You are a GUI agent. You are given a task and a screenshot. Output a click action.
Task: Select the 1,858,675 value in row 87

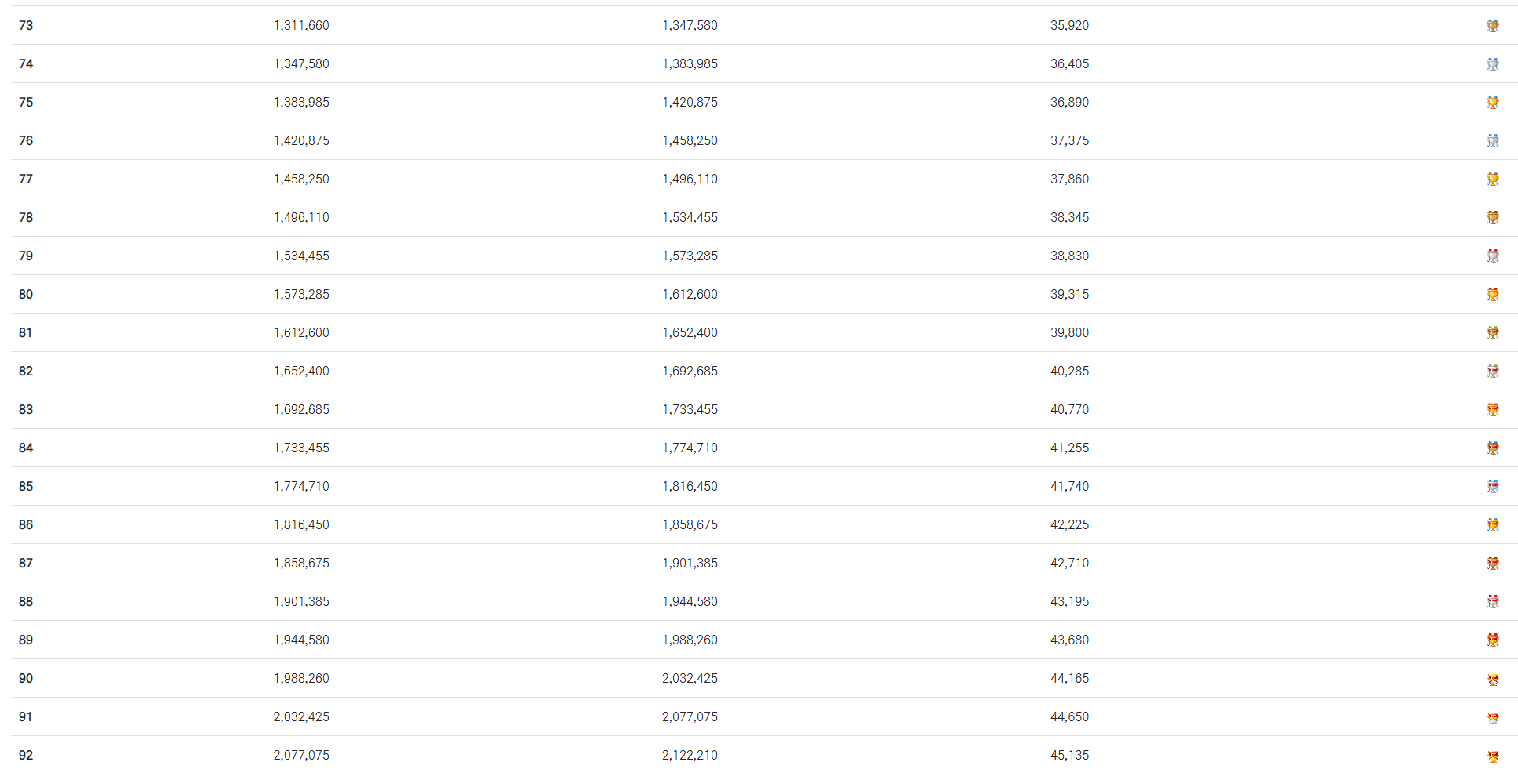click(x=301, y=563)
